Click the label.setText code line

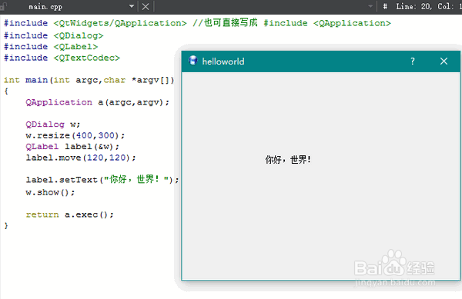(102, 179)
